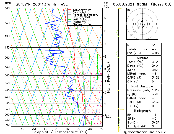Image resolution: width=174 pixels, height=134 pixels.
Task: Click the 'Surface' section heading
Action: (x=142, y=58)
